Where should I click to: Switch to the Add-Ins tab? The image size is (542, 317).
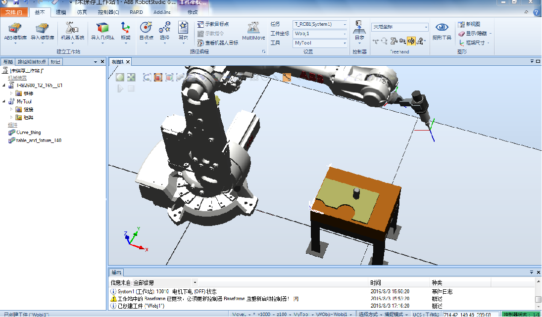tap(162, 12)
